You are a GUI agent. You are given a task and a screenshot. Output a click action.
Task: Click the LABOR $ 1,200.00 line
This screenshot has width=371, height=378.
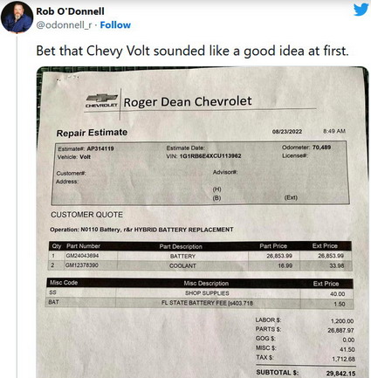(305, 320)
